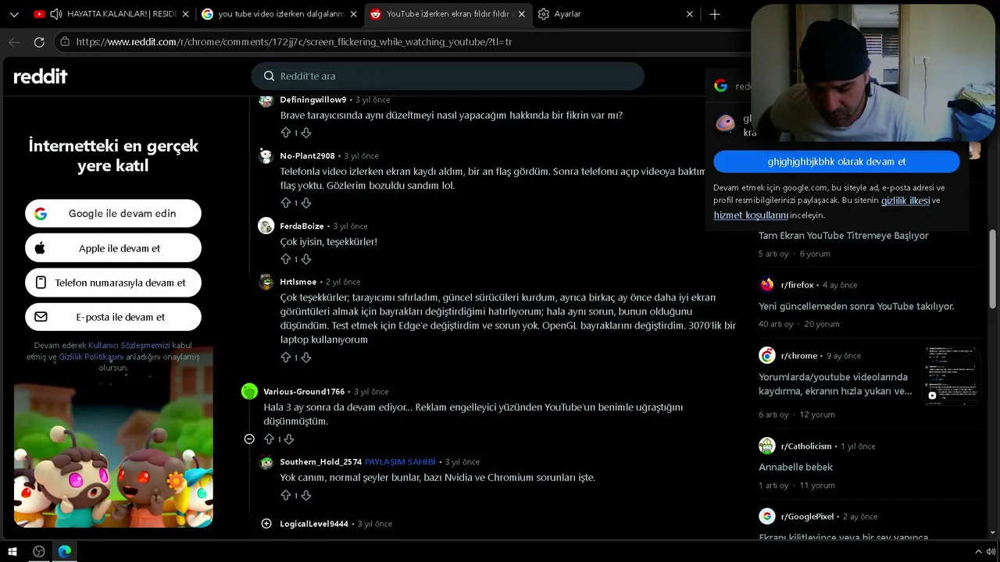Image resolution: width=1000 pixels, height=562 pixels.
Task: Visit the r/Catholicism community link
Action: 806,446
